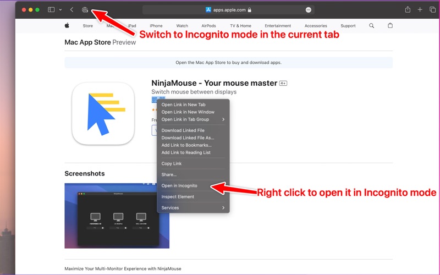Open the Share button in the toolbar
The height and width of the screenshot is (275, 440).
(408, 9)
